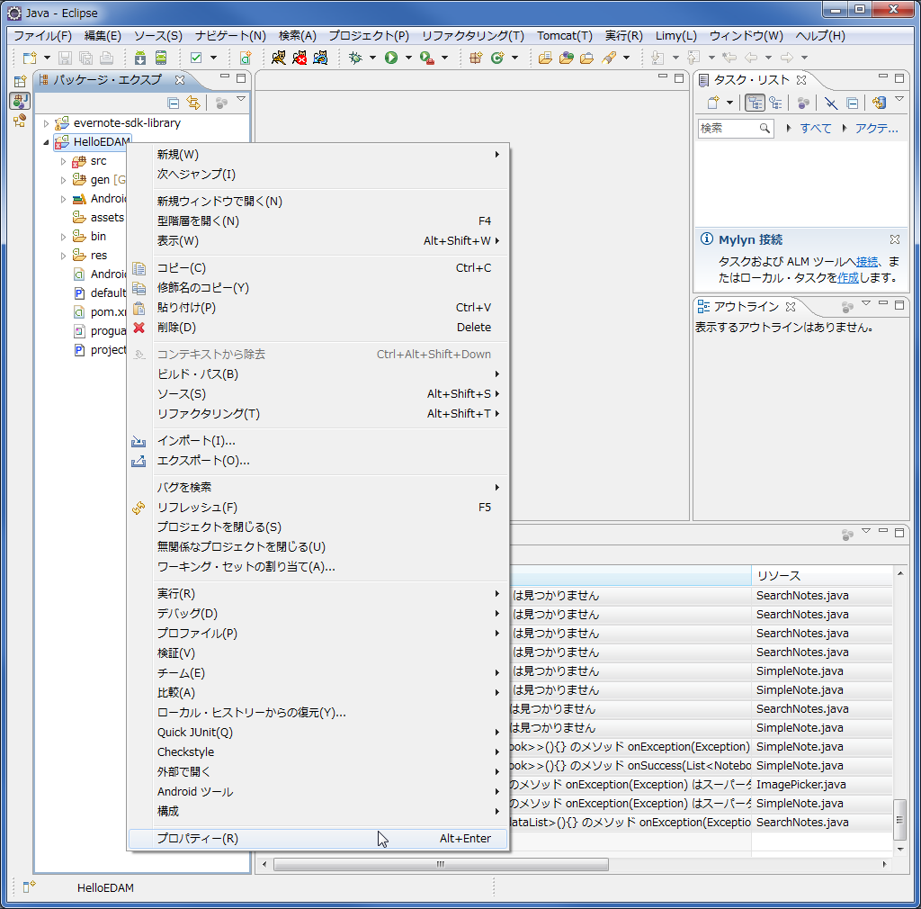Expand the evernote-sdk-library project
Viewport: 921px width, 909px height.
click(x=46, y=123)
